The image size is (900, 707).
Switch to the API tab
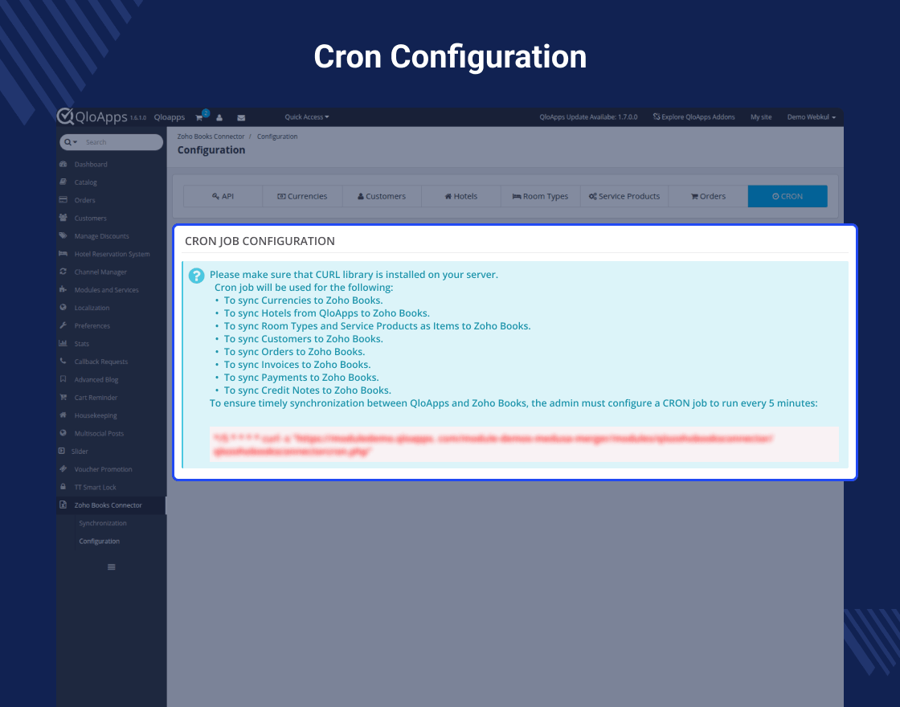pyautogui.click(x=223, y=196)
